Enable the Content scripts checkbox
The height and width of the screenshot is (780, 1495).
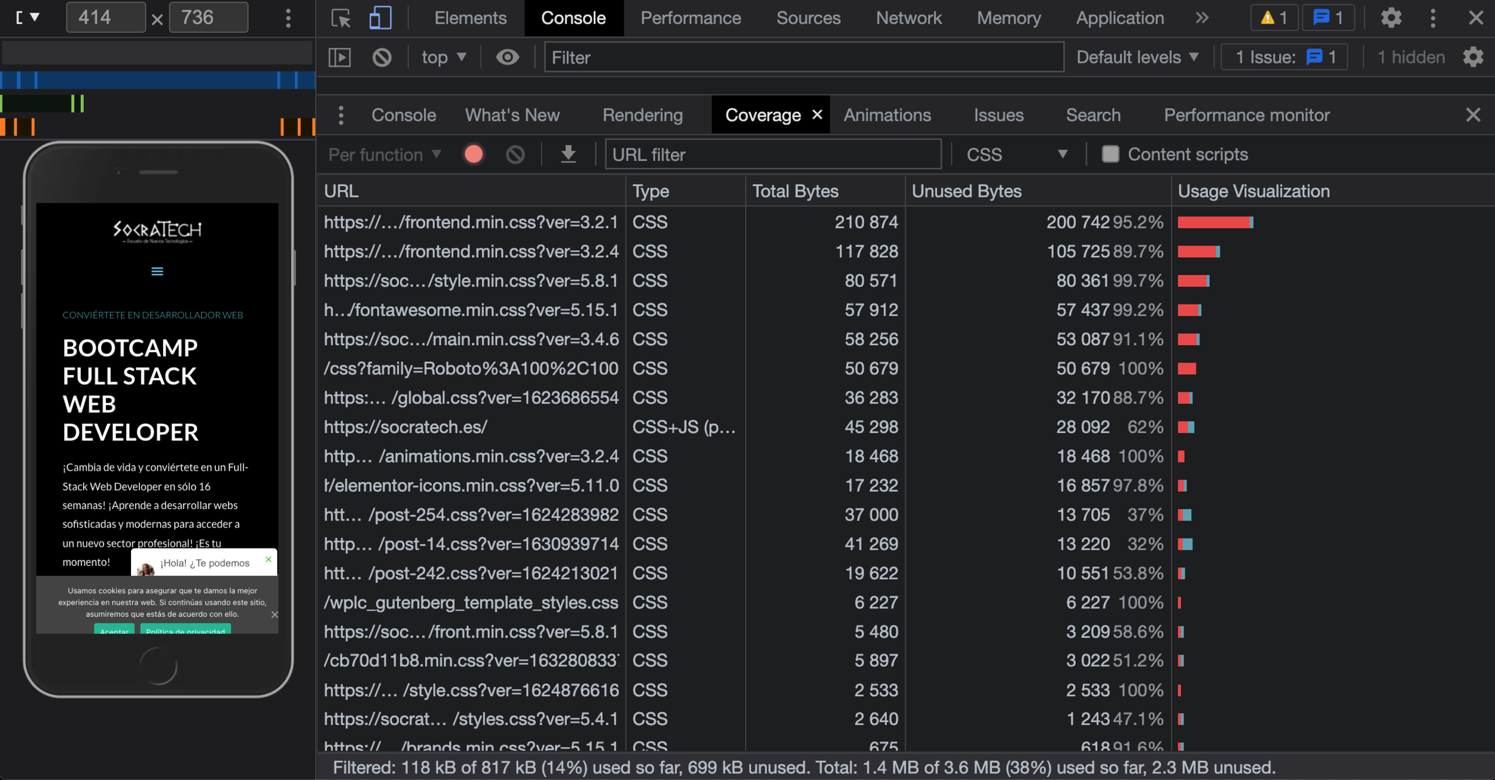(x=1110, y=154)
